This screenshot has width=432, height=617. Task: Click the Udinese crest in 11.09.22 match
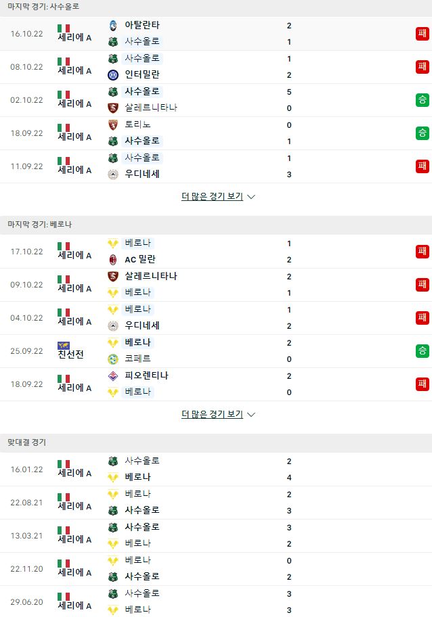click(x=112, y=175)
